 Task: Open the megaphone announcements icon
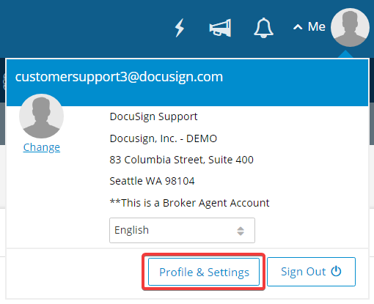coord(220,28)
